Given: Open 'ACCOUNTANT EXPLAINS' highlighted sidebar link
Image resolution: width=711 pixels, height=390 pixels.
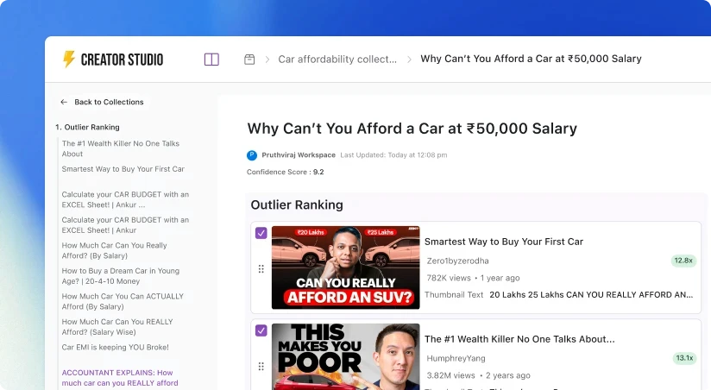Looking at the screenshot, I should click(120, 378).
